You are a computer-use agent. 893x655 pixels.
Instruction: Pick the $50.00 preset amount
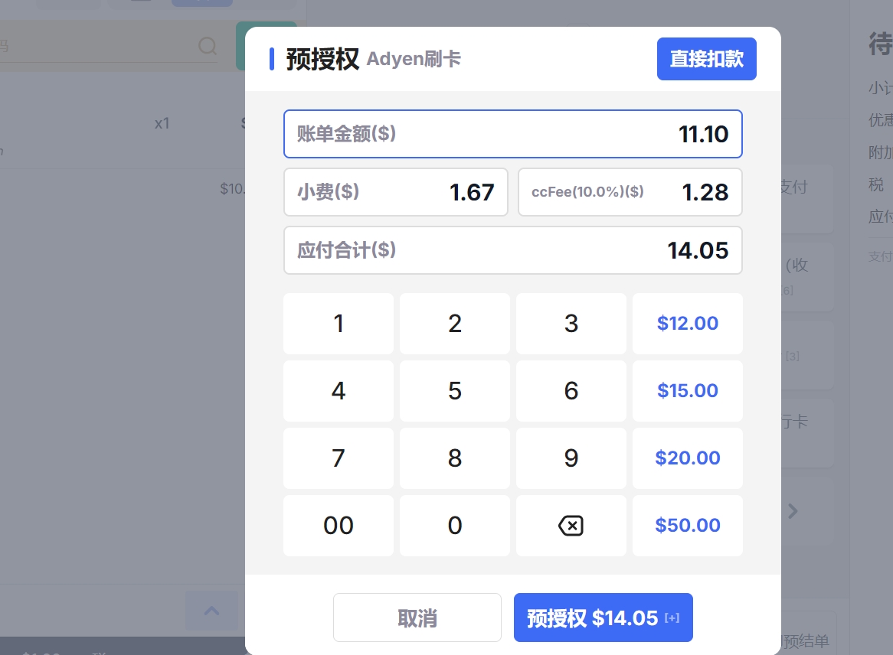[687, 526]
